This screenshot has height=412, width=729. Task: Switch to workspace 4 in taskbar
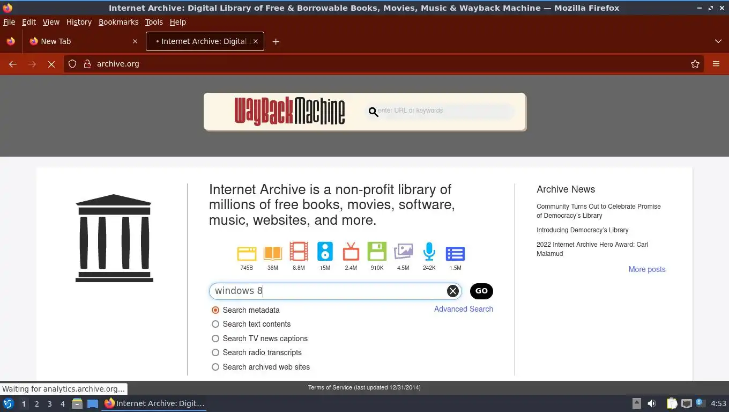[x=63, y=403]
